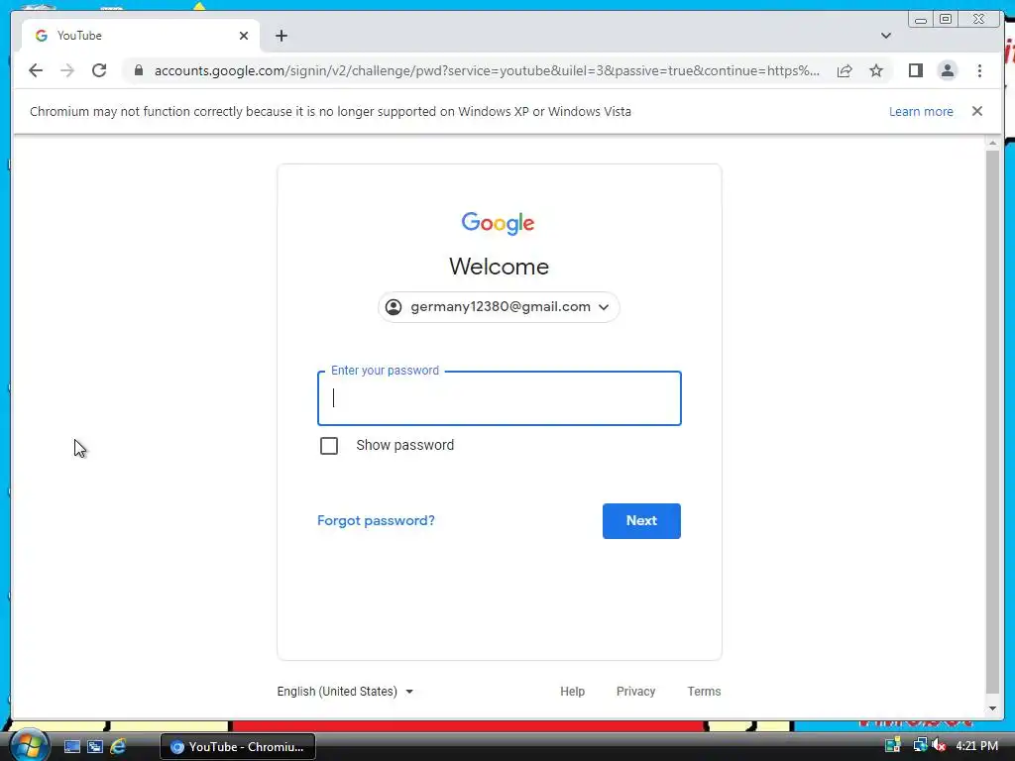Click the forward navigation arrow
Viewport: 1015px width, 761px height.
pos(67,70)
